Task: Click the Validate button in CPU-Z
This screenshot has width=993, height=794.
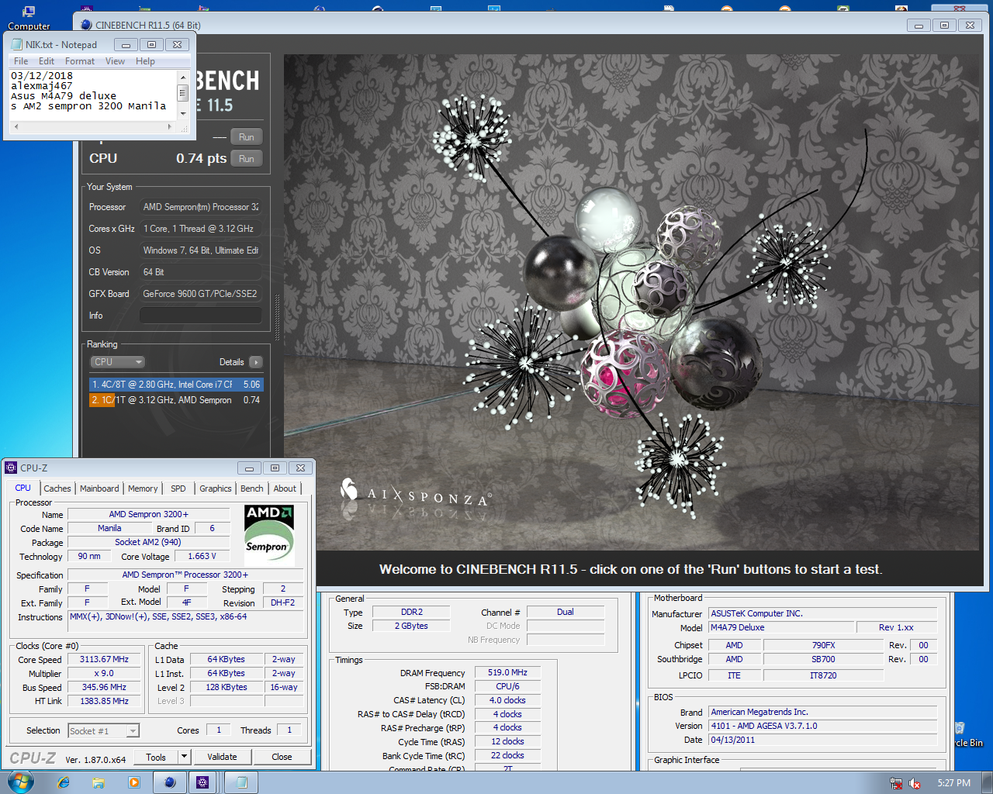Action: [x=222, y=757]
